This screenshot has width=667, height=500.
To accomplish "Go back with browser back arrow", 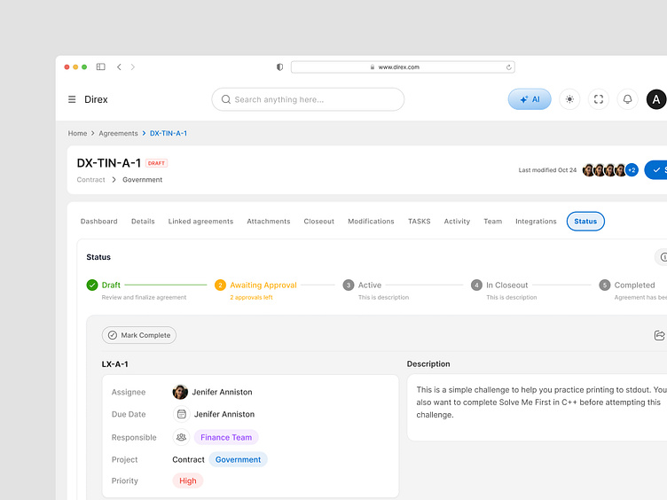I will [x=119, y=66].
